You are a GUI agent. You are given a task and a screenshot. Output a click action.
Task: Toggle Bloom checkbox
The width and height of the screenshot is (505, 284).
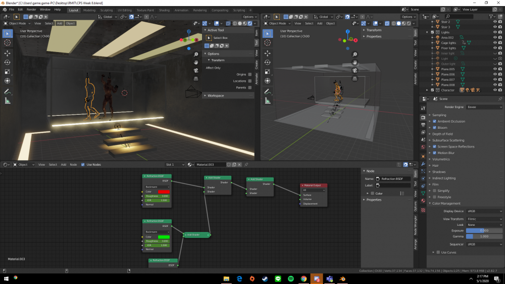click(x=434, y=128)
